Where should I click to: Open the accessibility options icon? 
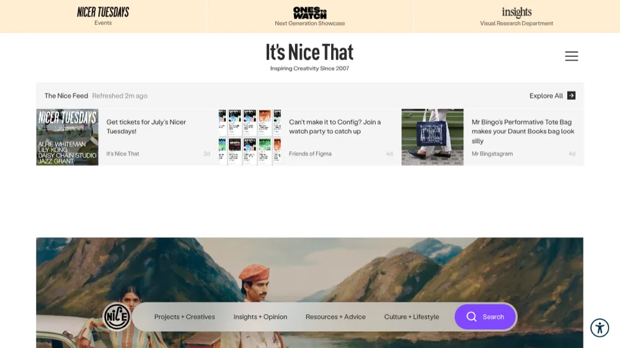click(600, 328)
